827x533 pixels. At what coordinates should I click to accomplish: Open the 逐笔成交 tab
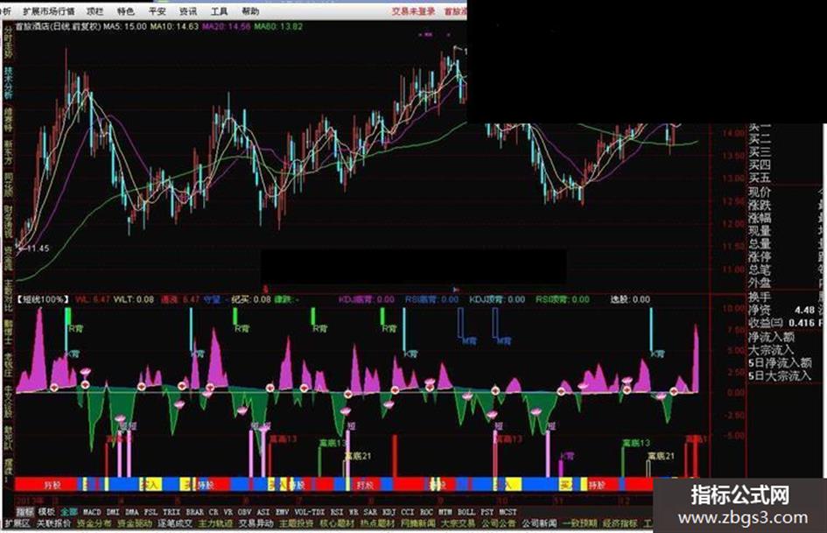[x=175, y=523]
